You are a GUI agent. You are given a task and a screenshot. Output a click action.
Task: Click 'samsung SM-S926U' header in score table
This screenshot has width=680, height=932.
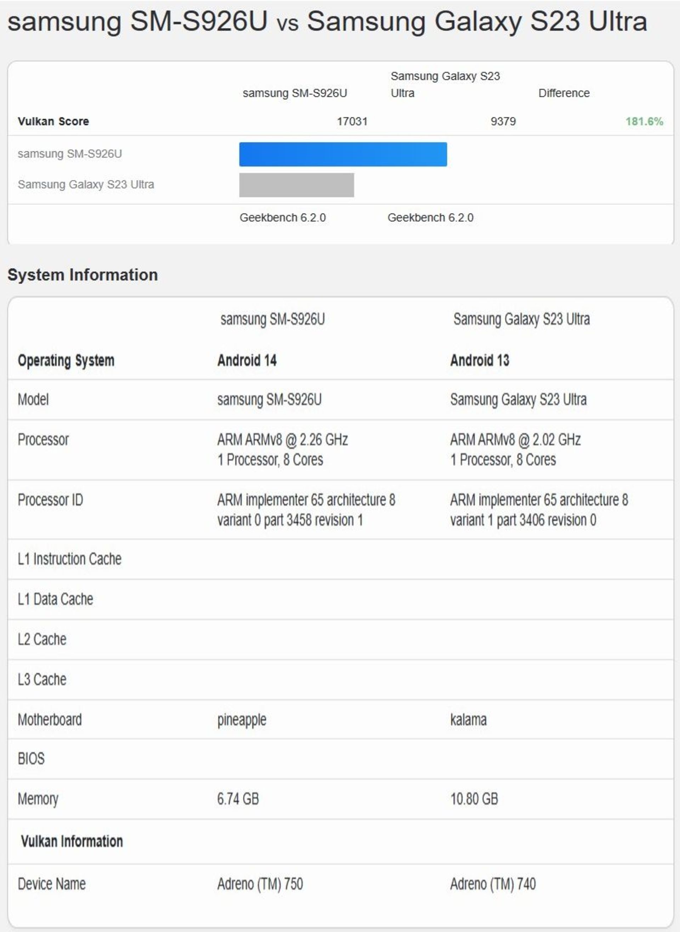[295, 93]
